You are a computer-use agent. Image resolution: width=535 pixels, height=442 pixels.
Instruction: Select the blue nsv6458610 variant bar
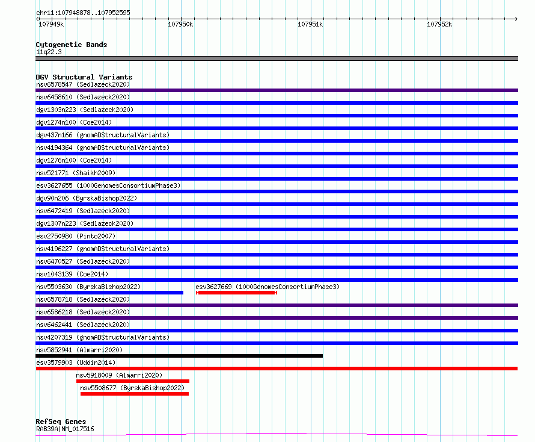click(x=277, y=103)
